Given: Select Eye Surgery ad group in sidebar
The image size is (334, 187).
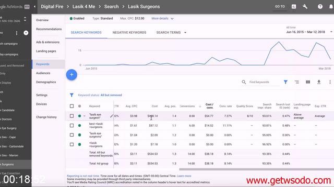Looking at the screenshot, I should coord(9,128).
